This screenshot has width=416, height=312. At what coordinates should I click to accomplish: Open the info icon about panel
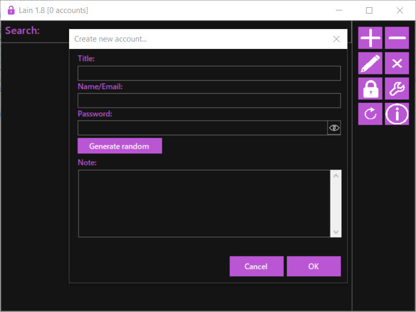pos(397,114)
